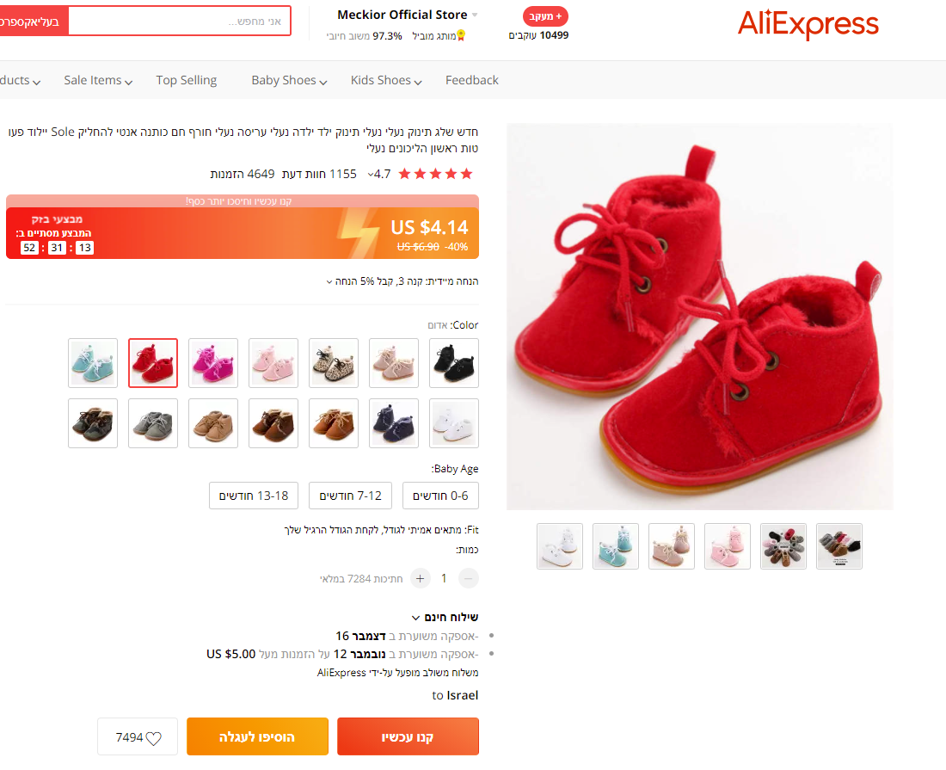Expand the instant discount details chevron
Image resolution: width=946 pixels, height=770 pixels.
click(x=329, y=282)
